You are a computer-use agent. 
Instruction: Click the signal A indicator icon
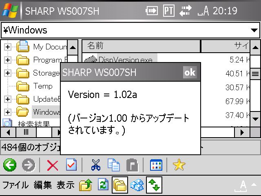[203, 11]
